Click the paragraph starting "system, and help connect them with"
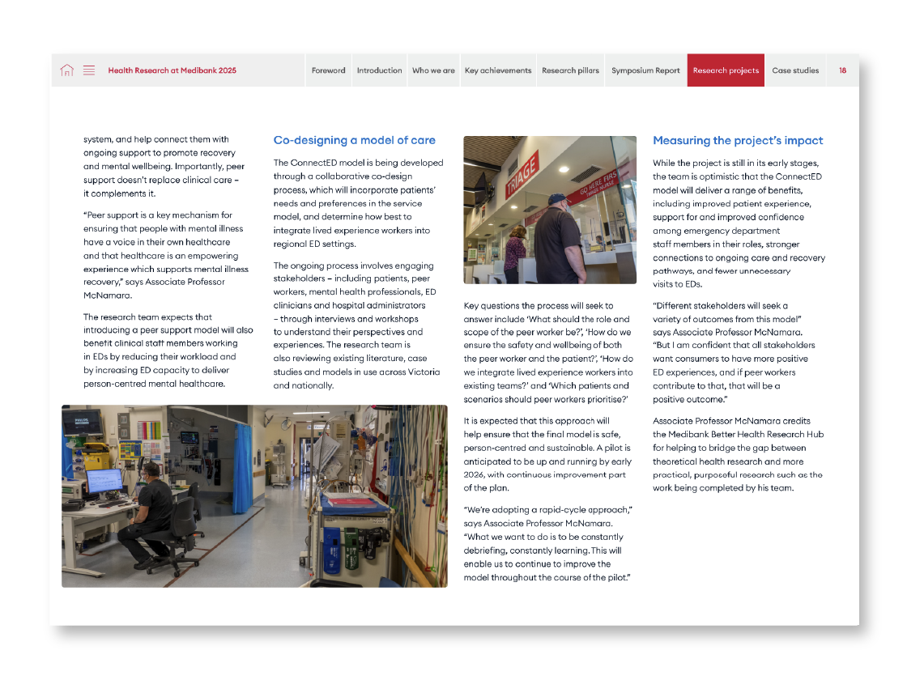The width and height of the screenshot is (907, 680). pos(164,167)
